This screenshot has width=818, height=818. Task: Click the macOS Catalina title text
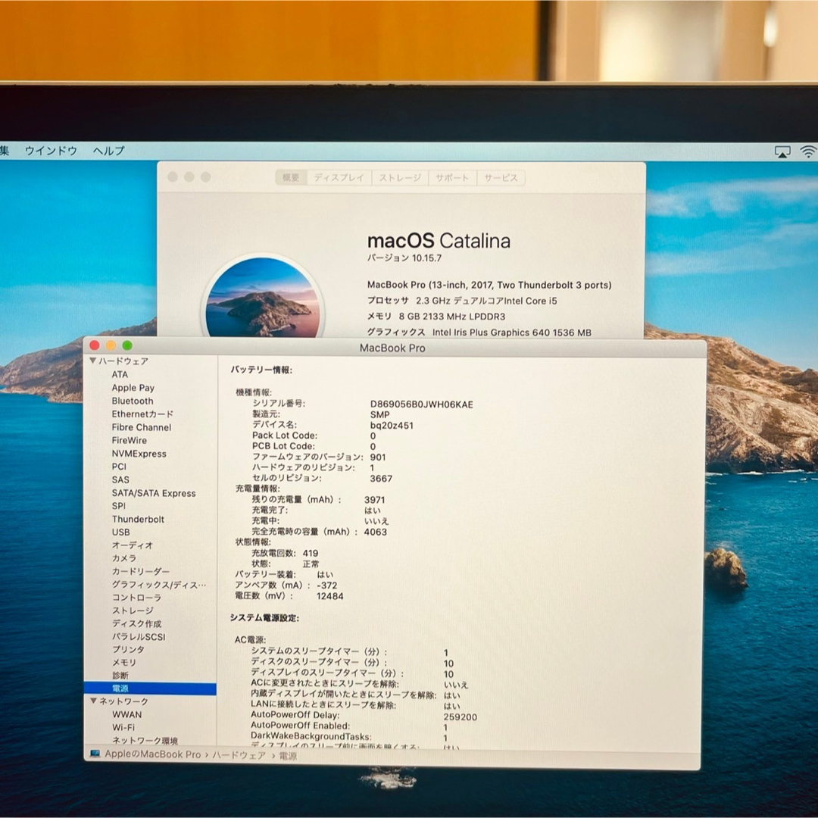439,241
